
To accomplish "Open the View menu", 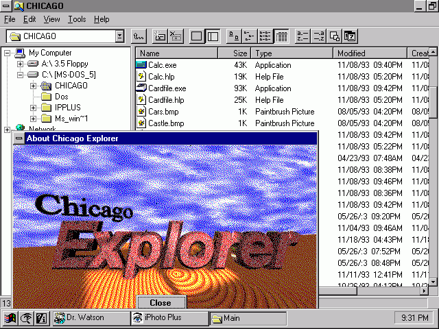I will [x=52, y=19].
